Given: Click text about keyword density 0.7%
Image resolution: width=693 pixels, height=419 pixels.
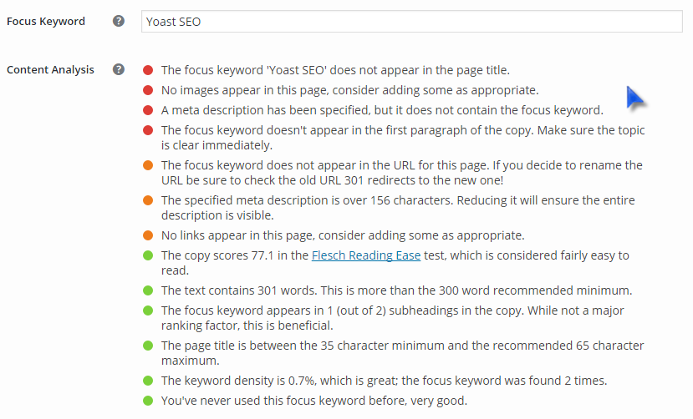Looking at the screenshot, I should [x=384, y=381].
